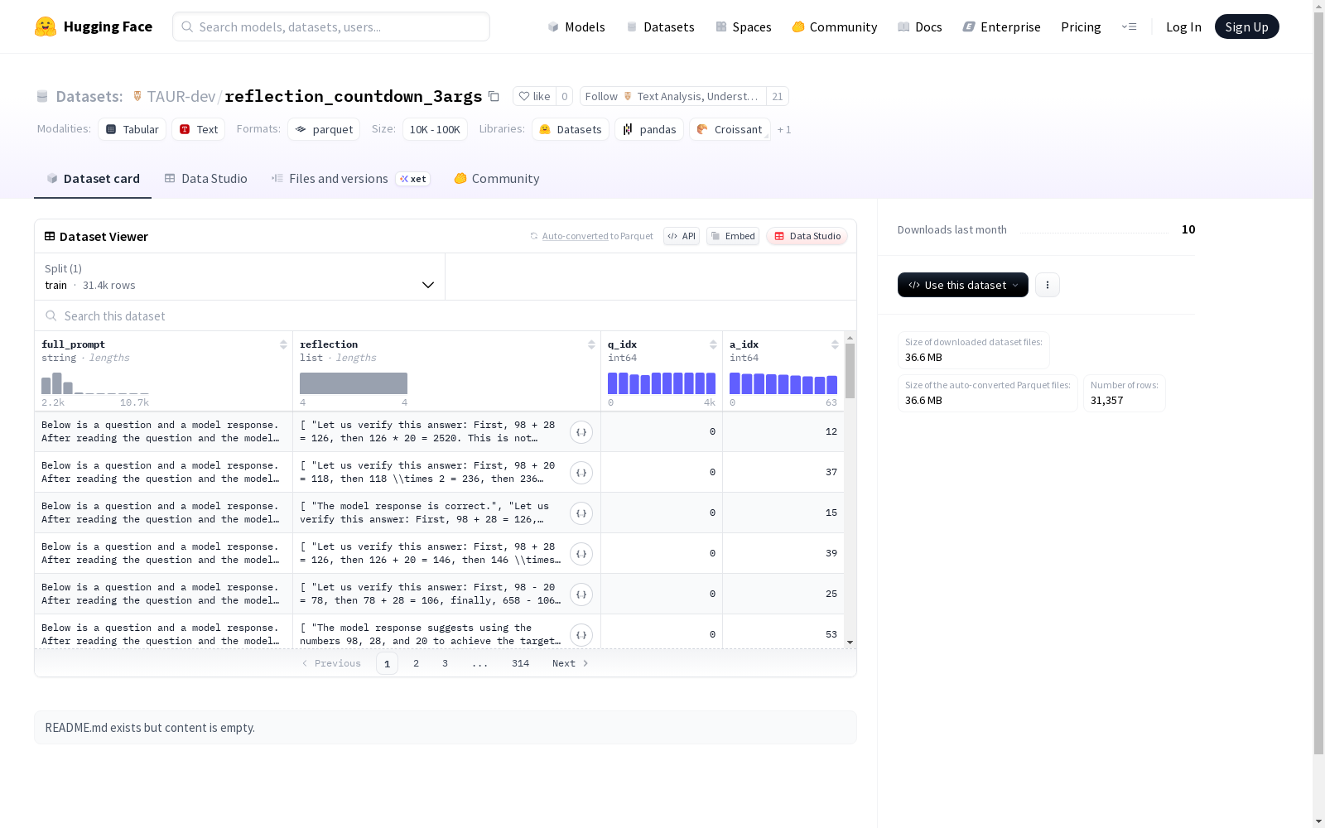
Task: Open the dataset Community tab
Action: 497,179
